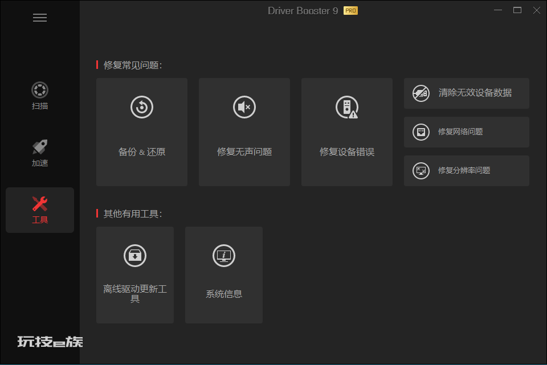Click the 清除无效设备数据 icon
Screen dimensions: 547x365
coord(421,93)
